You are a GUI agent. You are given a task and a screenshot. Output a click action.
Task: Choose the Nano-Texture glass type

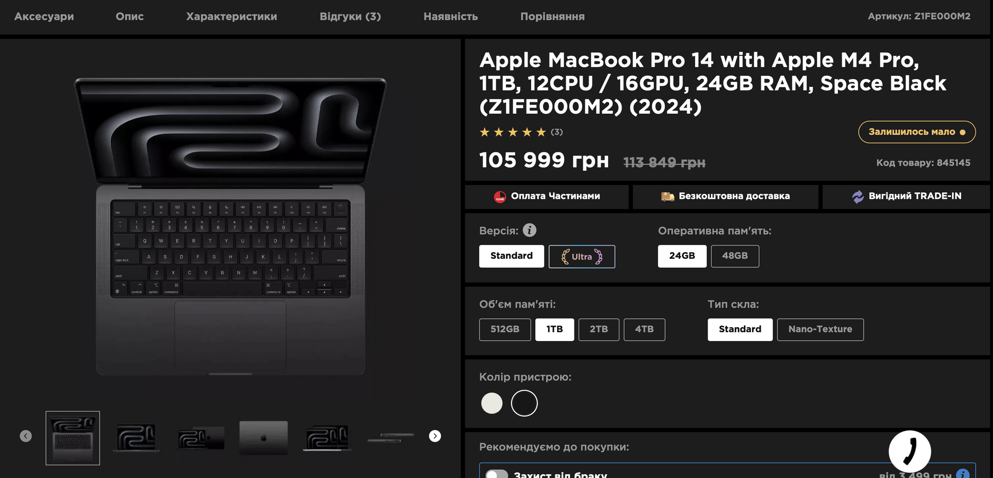coord(820,329)
